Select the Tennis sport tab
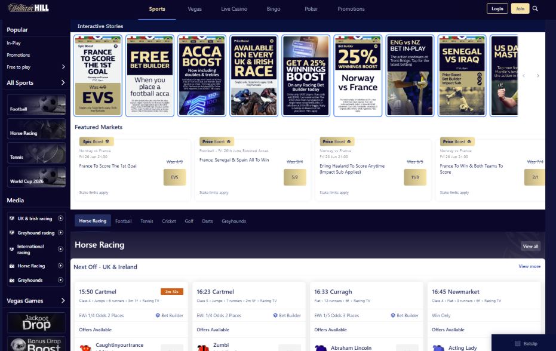The height and width of the screenshot is (351, 556). tap(147, 221)
